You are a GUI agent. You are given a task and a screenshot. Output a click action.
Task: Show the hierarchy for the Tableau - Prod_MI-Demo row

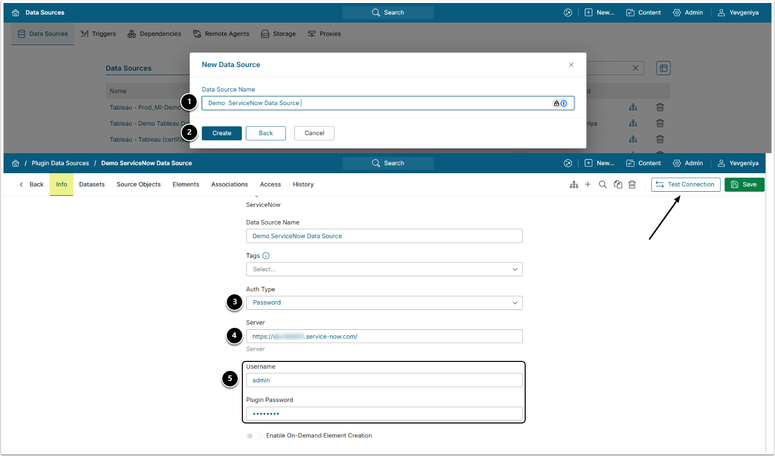[633, 107]
